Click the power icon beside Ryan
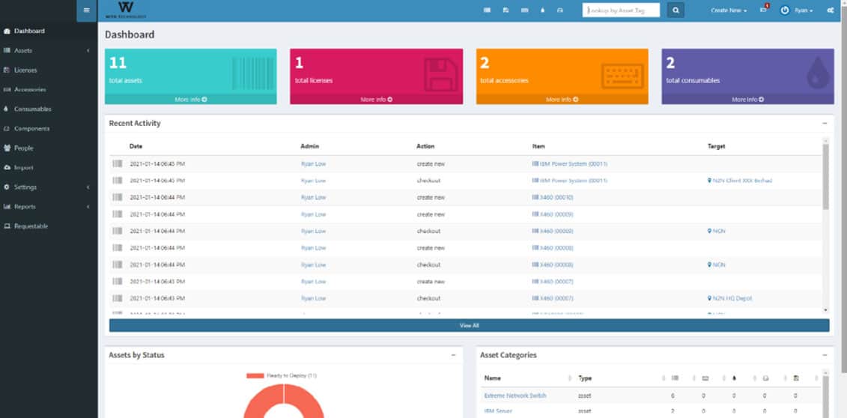The image size is (847, 418). 785,10
